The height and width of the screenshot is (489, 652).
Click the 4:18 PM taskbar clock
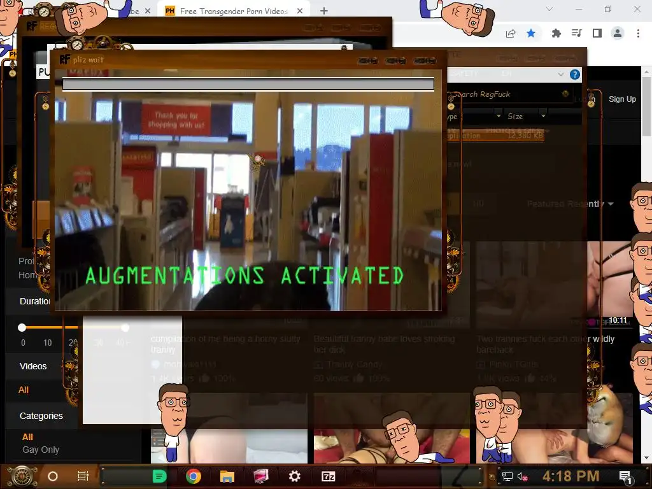point(570,476)
